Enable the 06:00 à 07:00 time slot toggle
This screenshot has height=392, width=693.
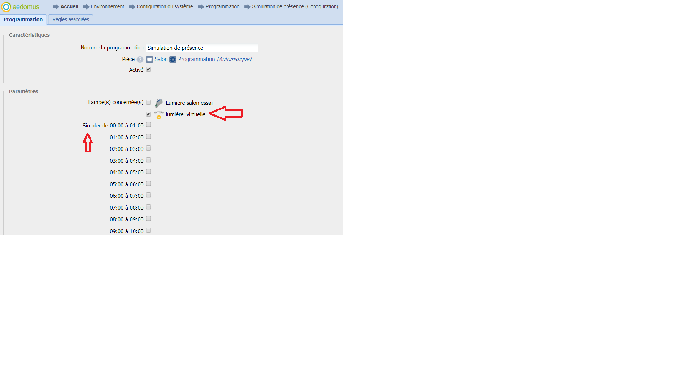(x=148, y=196)
